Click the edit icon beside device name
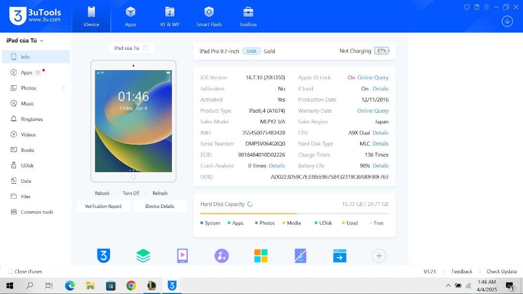The height and width of the screenshot is (294, 523). [146, 48]
